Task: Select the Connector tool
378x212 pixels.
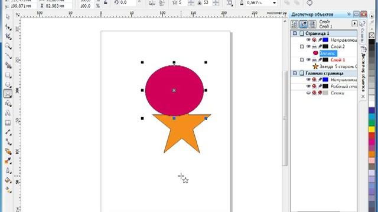Action: tap(8, 142)
